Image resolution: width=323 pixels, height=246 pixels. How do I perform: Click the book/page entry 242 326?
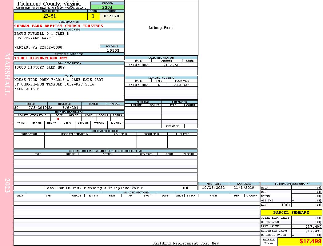(x=181, y=85)
